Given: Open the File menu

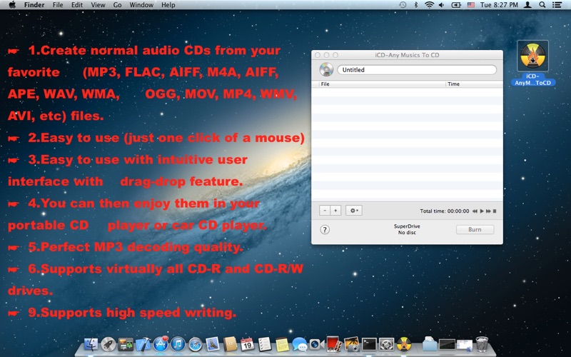Looking at the screenshot, I should [x=58, y=5].
